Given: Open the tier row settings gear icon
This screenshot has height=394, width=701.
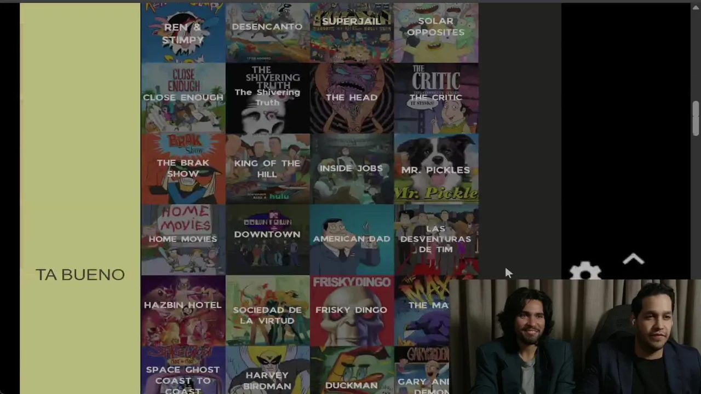Looking at the screenshot, I should click(x=585, y=271).
